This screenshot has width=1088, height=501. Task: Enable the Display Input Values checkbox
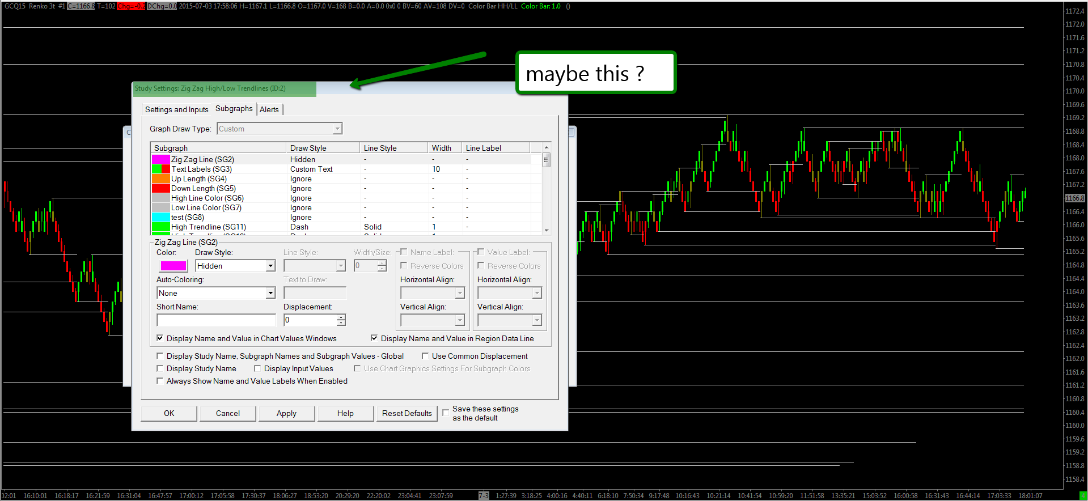click(257, 368)
